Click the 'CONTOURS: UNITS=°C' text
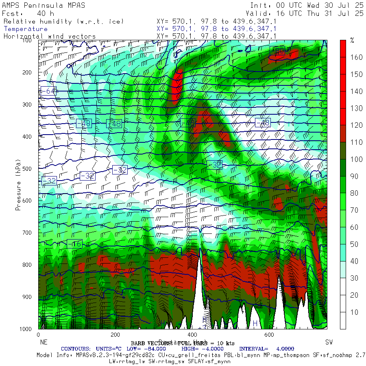Screen dimensions: 366x366 pyautogui.click(x=91, y=349)
